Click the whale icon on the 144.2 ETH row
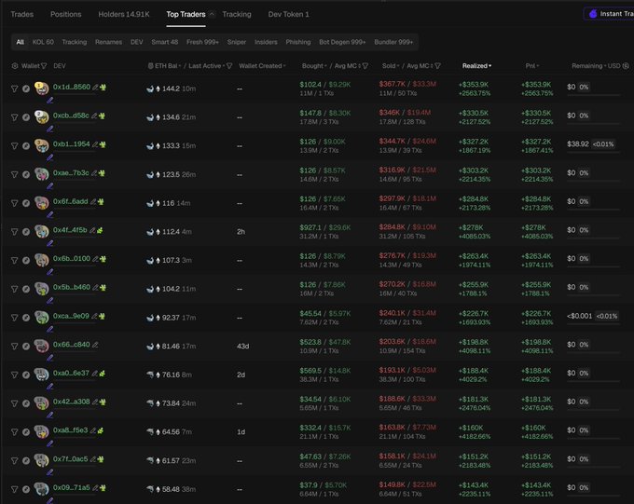Screen dimensions: 634x504 point(150,89)
